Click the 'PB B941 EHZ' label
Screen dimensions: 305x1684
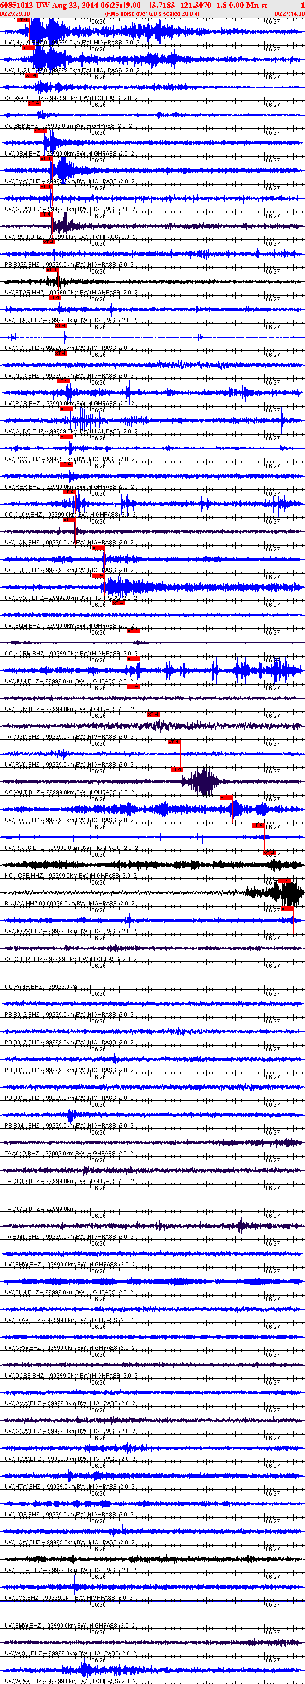[22, 1126]
